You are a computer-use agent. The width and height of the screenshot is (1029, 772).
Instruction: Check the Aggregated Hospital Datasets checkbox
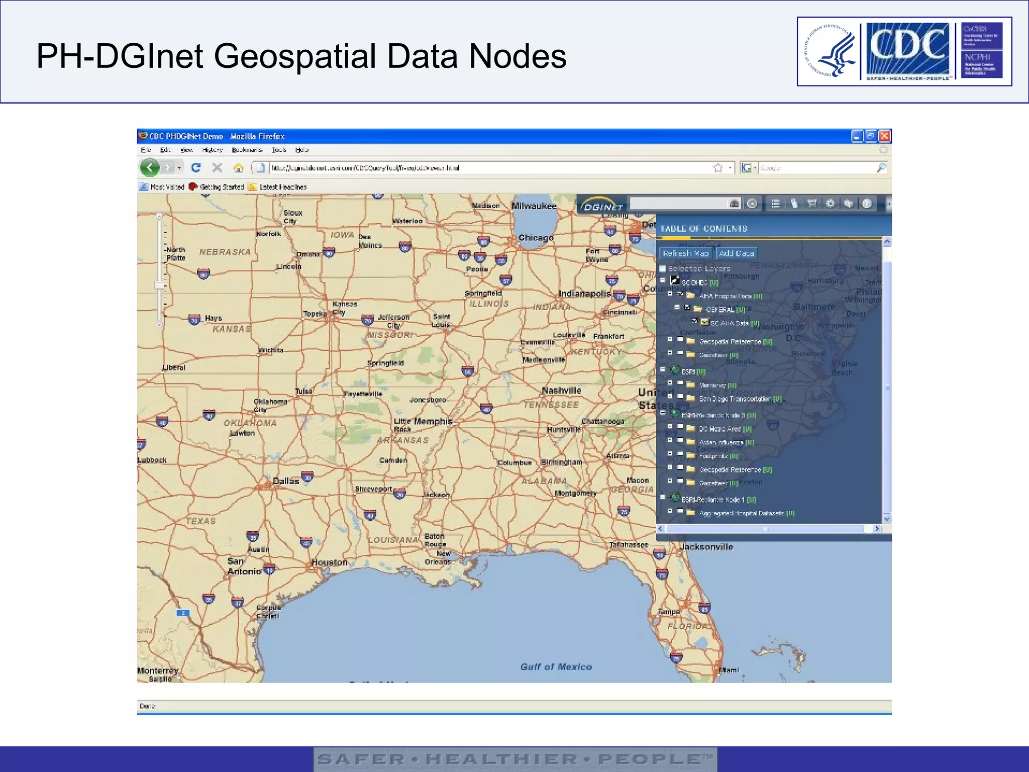(680, 511)
